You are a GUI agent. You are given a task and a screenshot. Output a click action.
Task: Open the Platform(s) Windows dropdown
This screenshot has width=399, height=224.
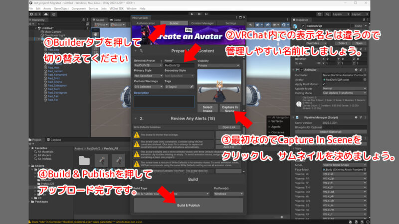[228, 194]
